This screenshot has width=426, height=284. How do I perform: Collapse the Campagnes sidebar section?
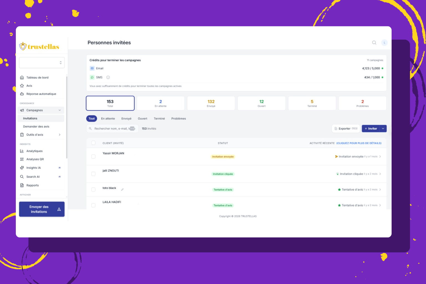[x=60, y=110]
